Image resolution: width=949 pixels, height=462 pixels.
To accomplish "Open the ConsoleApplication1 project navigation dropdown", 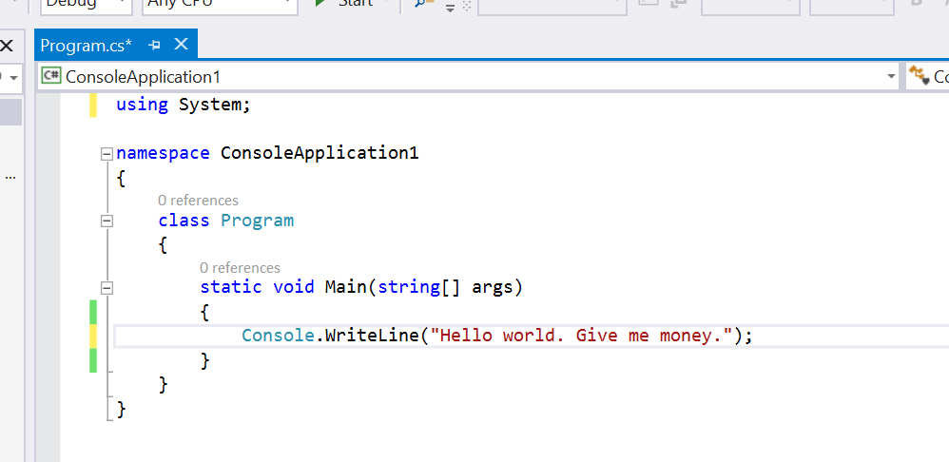I will (x=891, y=77).
